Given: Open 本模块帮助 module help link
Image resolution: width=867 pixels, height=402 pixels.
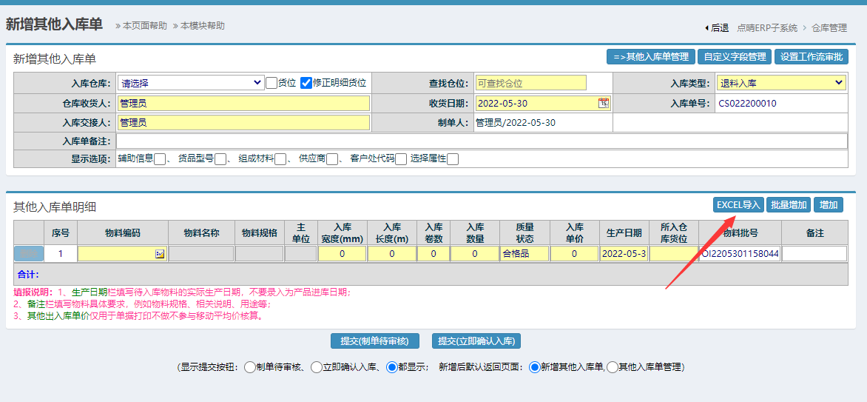Looking at the screenshot, I should coord(198,26).
